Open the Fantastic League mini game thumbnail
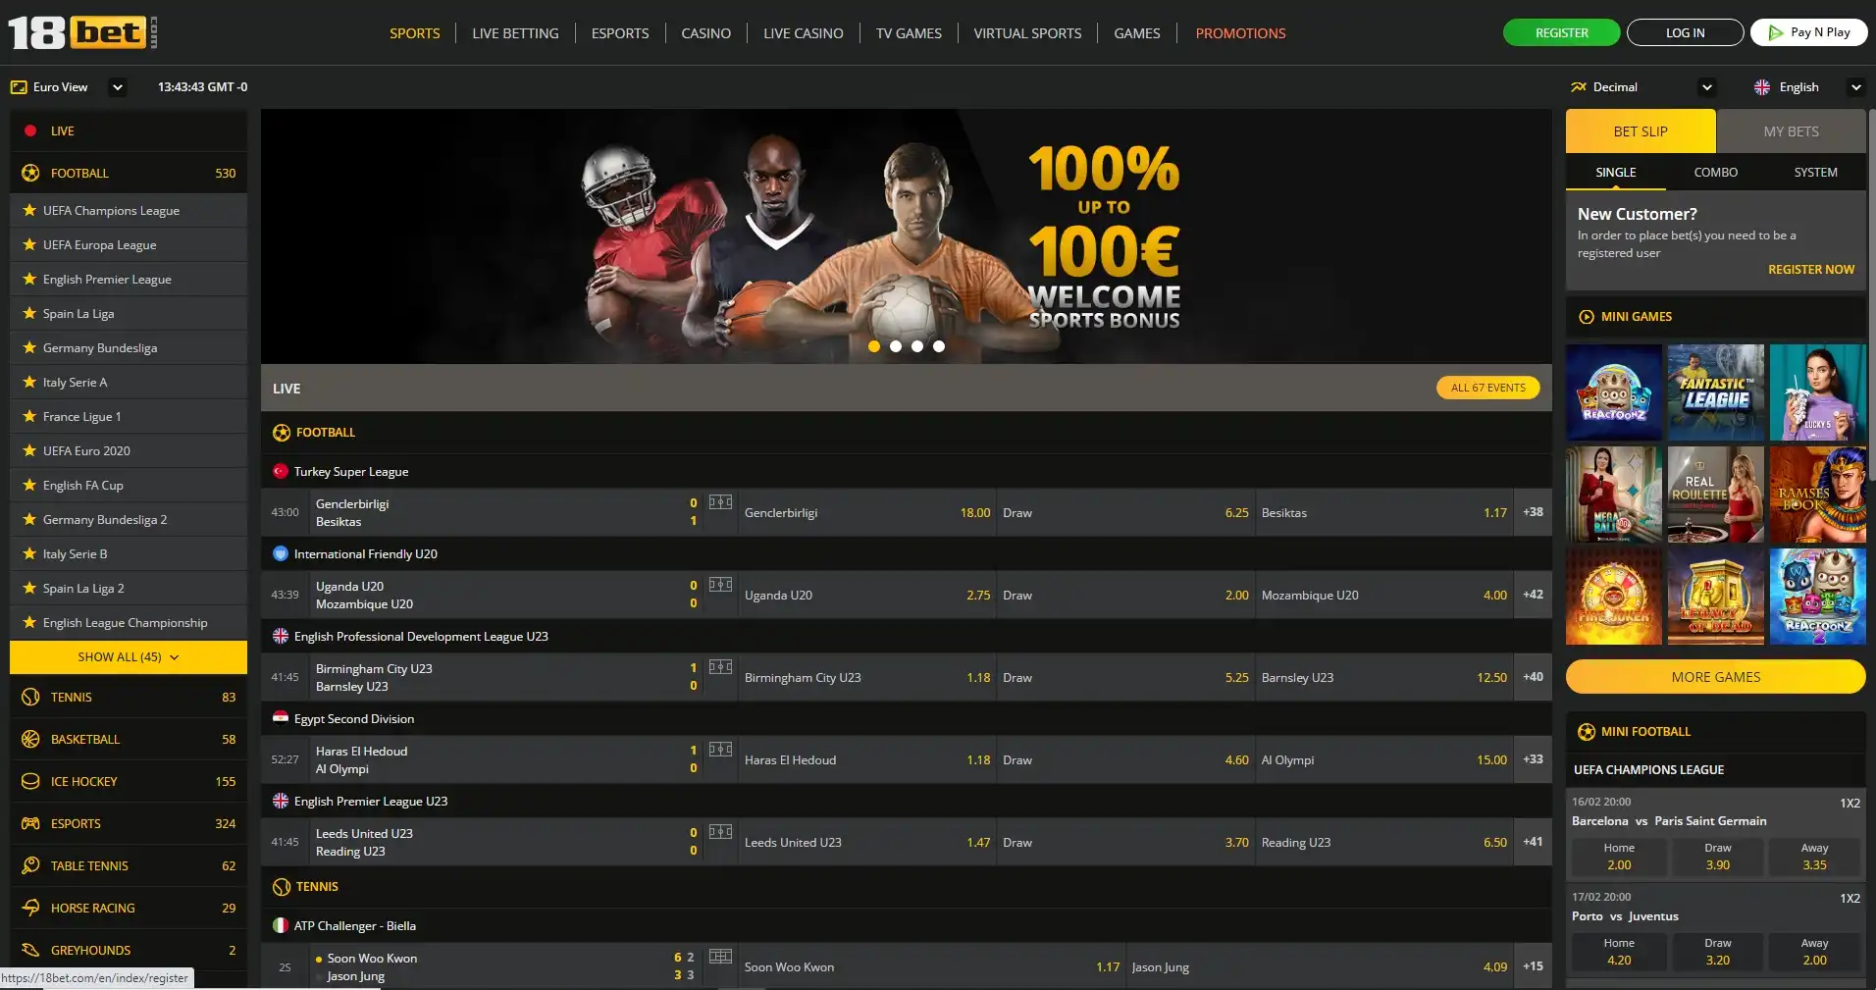 pyautogui.click(x=1715, y=391)
